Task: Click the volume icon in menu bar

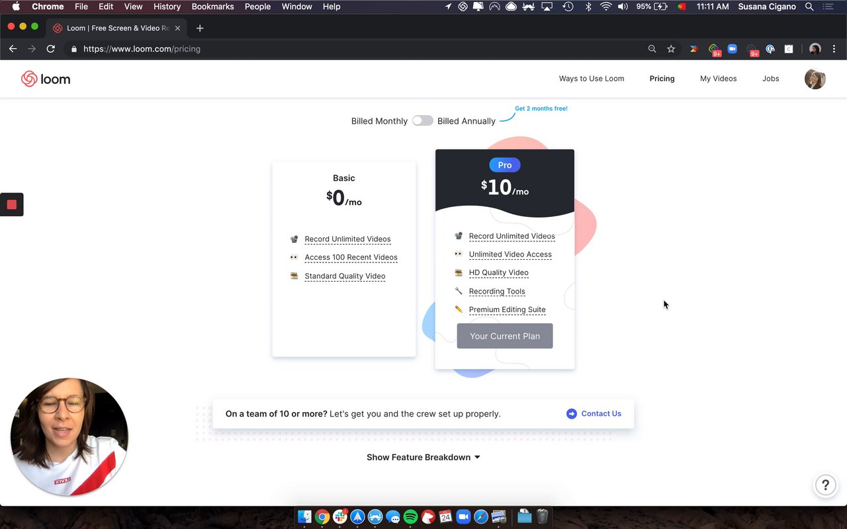Action: [x=623, y=7]
